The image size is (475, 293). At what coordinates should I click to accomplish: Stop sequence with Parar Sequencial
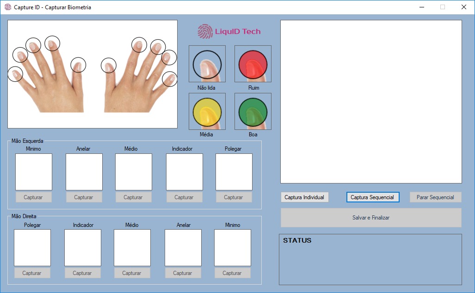point(435,197)
